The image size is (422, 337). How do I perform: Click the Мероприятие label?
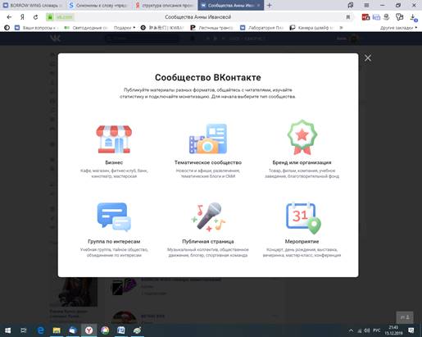[x=302, y=241]
